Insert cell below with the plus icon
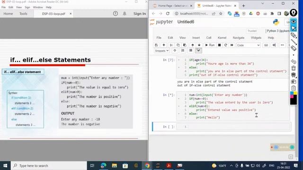Screen dimensions: 303x170 click(x=164, y=45)
